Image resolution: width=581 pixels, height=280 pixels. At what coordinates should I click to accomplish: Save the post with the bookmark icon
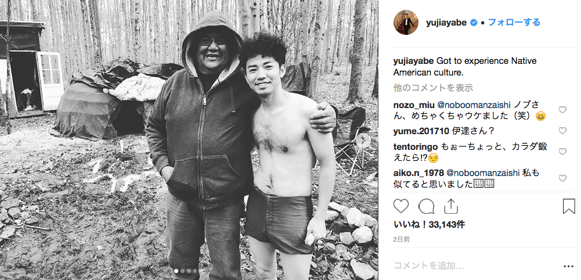[x=569, y=206]
